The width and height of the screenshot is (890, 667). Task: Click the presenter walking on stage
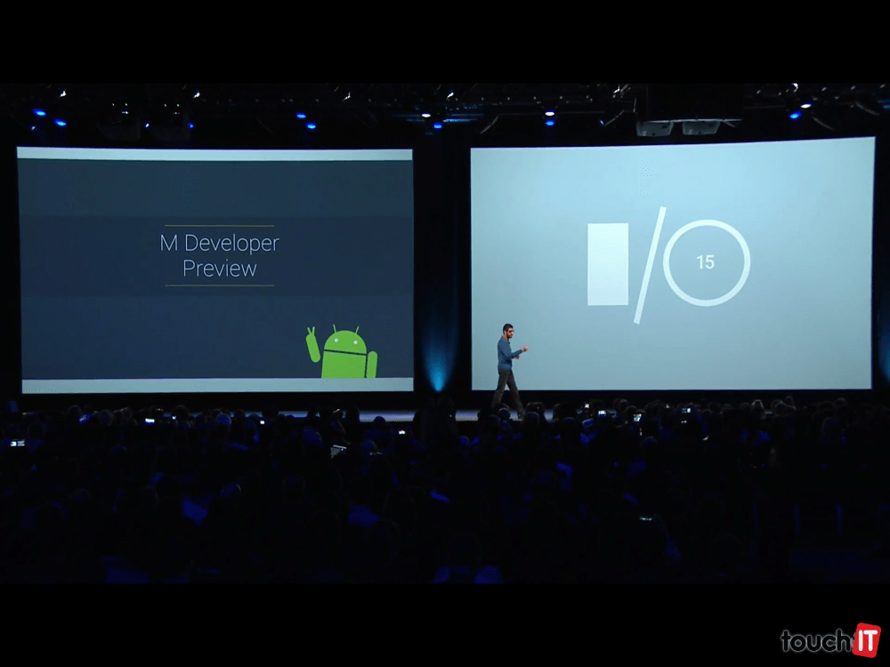point(508,360)
